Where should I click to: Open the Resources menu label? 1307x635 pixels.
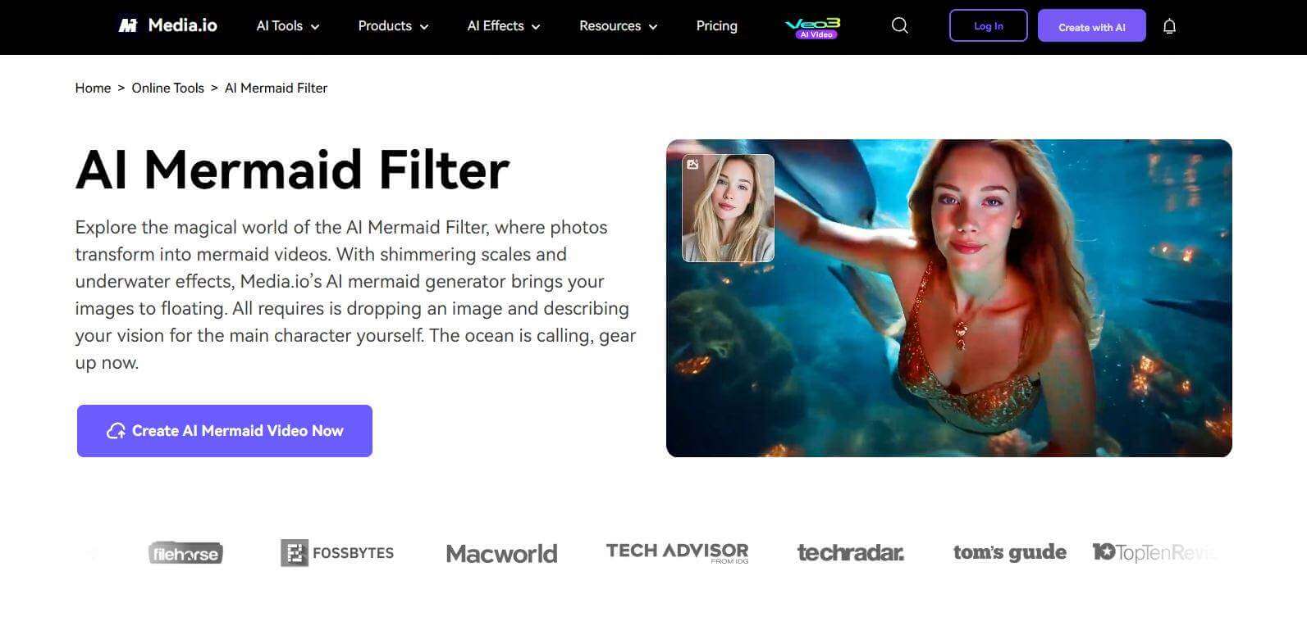[x=610, y=26]
